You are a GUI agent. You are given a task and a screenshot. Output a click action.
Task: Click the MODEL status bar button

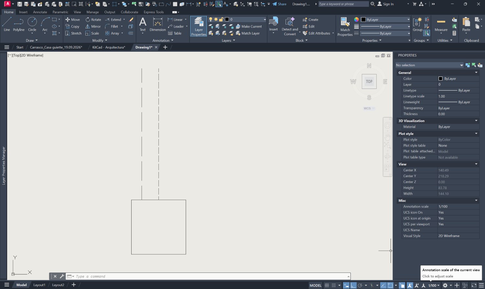coord(316,285)
